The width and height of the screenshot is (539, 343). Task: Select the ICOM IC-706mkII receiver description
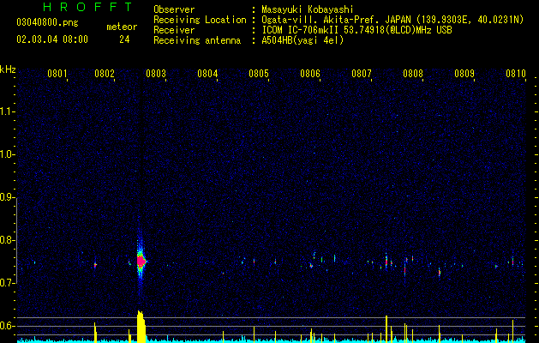tap(356, 30)
